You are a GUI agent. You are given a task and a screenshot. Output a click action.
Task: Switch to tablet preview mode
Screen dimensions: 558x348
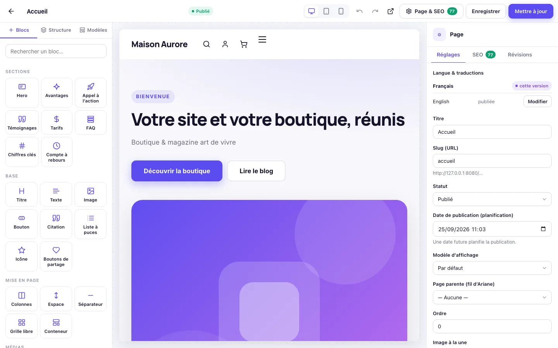(x=326, y=11)
